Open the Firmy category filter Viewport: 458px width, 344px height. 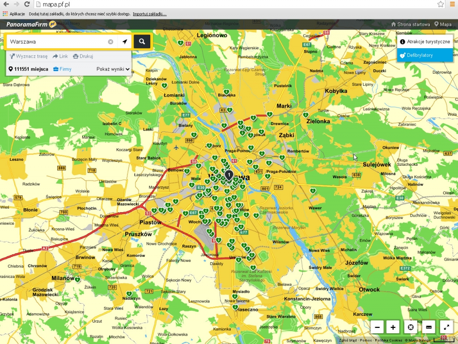62,69
